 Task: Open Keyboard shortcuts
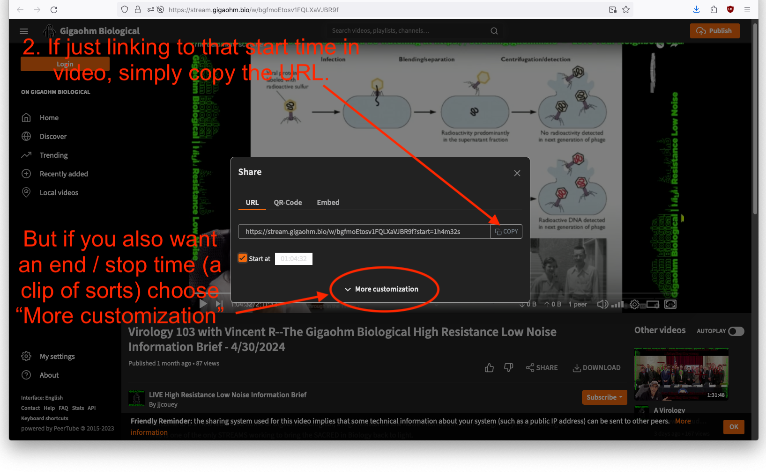[x=45, y=418]
